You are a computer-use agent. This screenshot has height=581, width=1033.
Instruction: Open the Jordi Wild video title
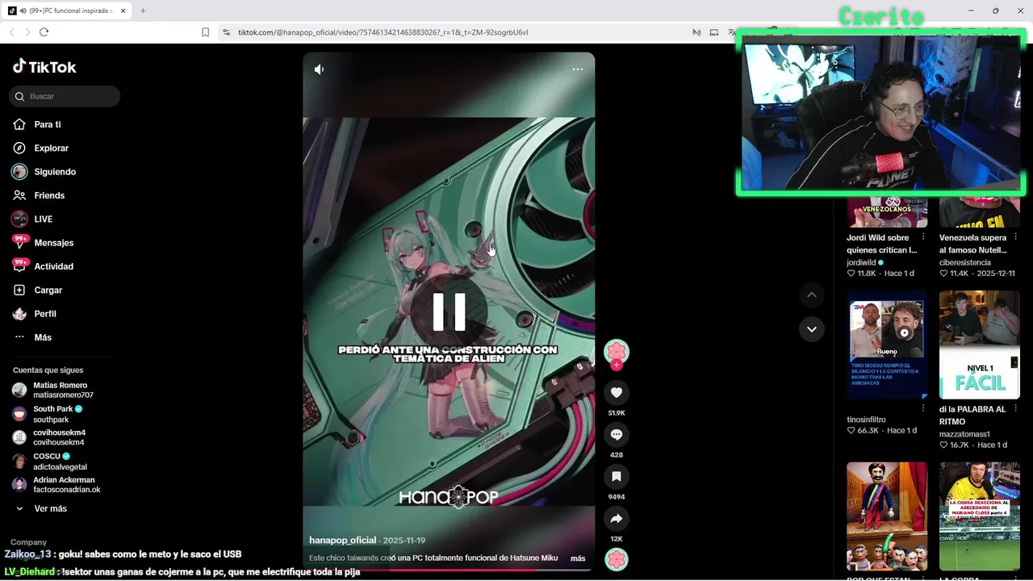coord(881,244)
